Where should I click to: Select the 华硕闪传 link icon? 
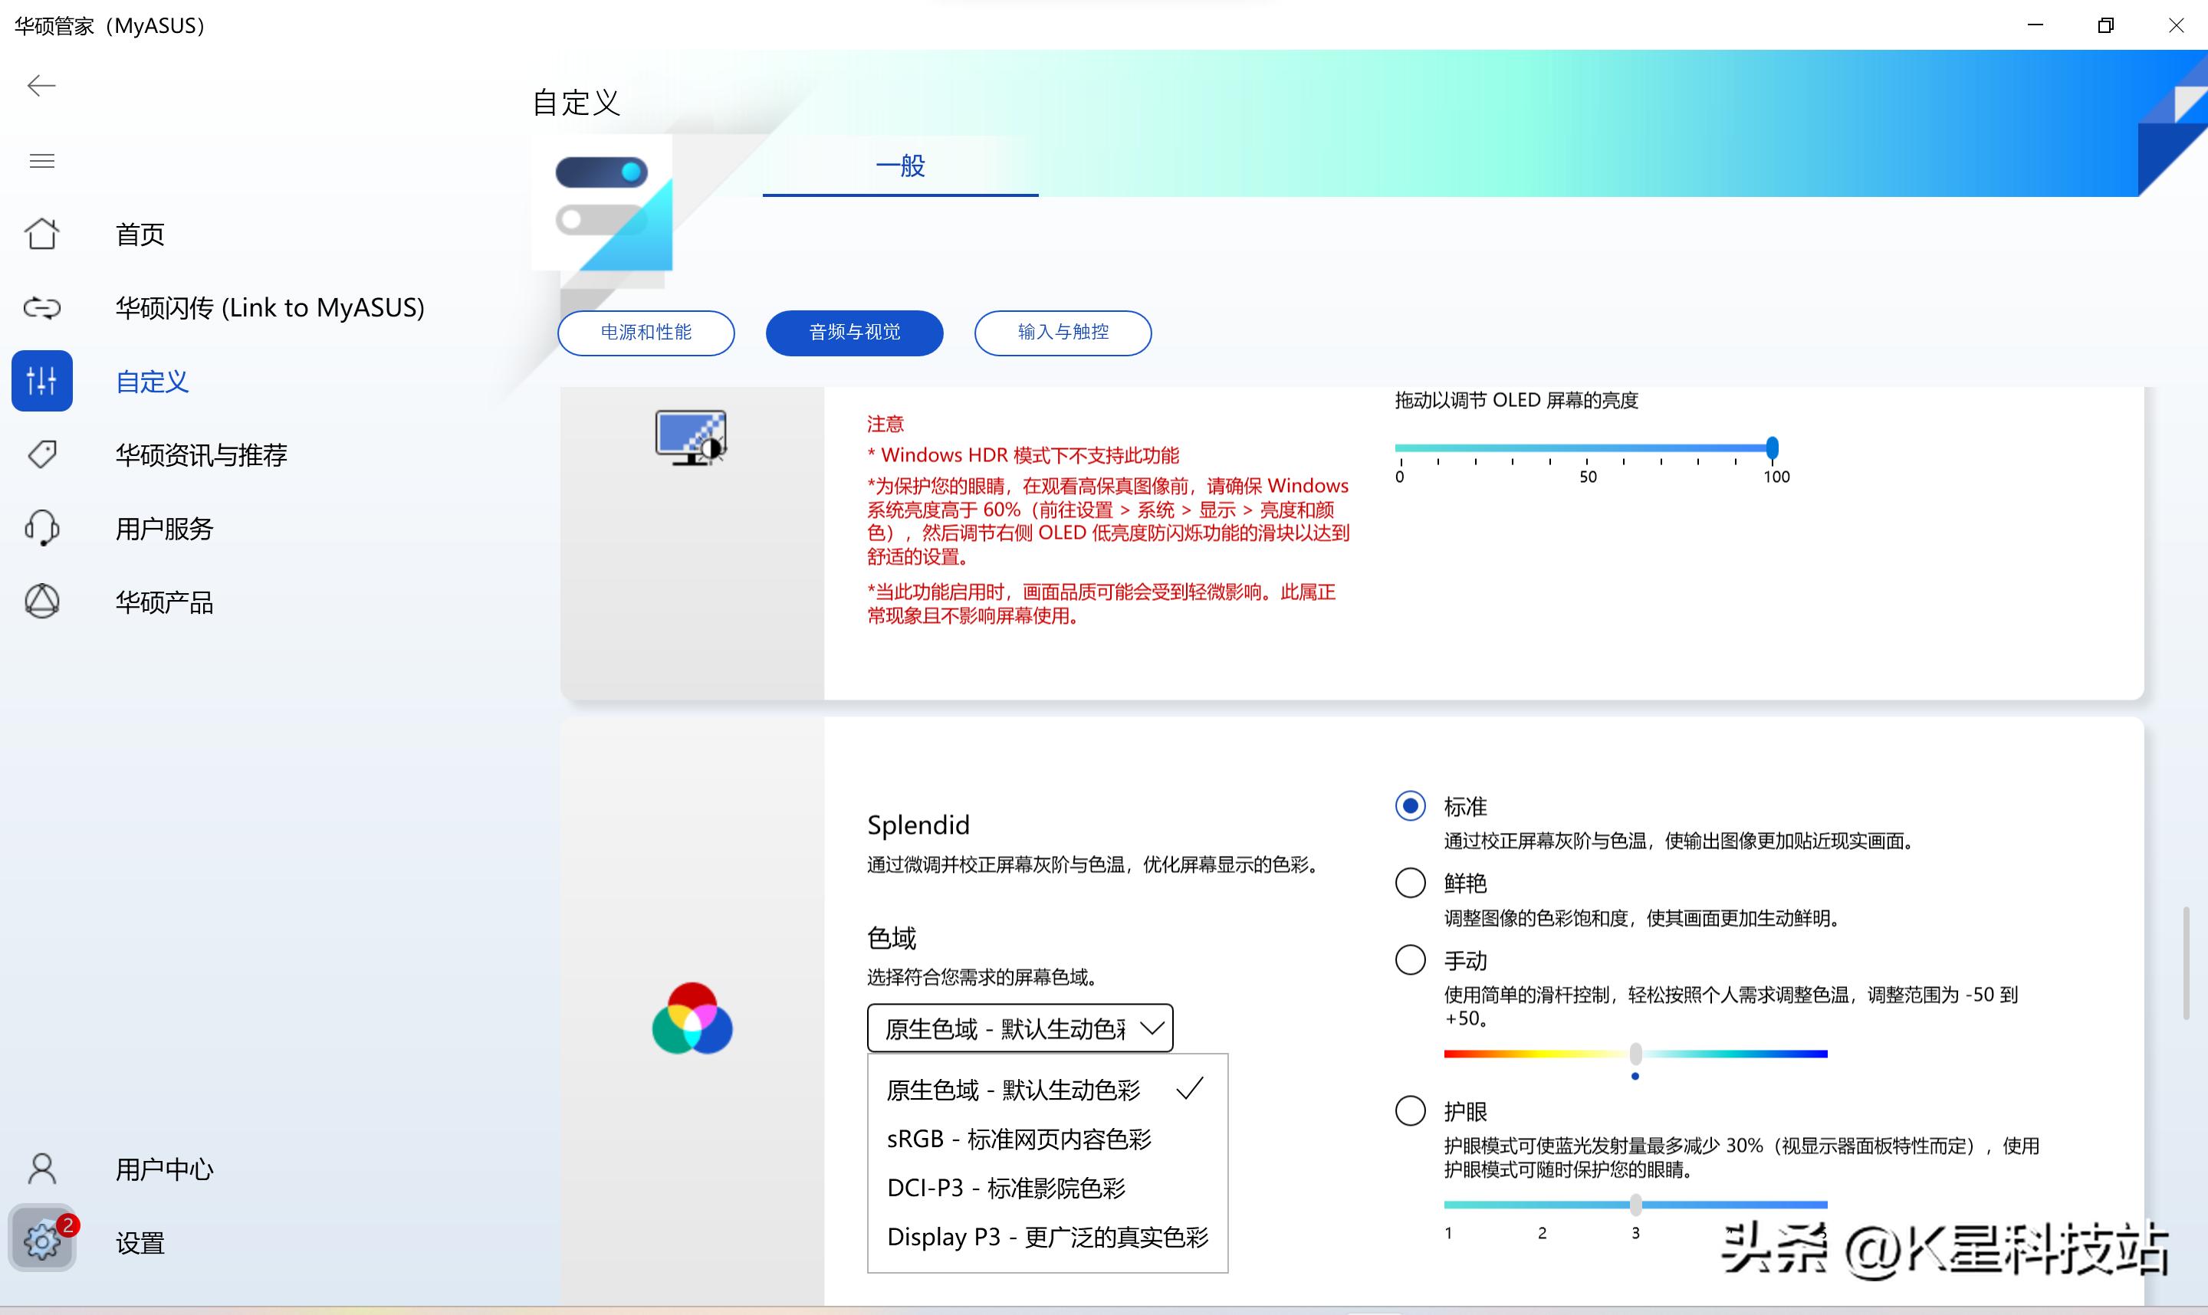[x=41, y=307]
